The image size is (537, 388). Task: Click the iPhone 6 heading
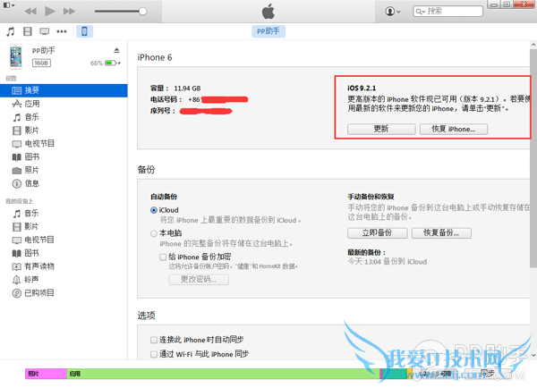(x=155, y=57)
